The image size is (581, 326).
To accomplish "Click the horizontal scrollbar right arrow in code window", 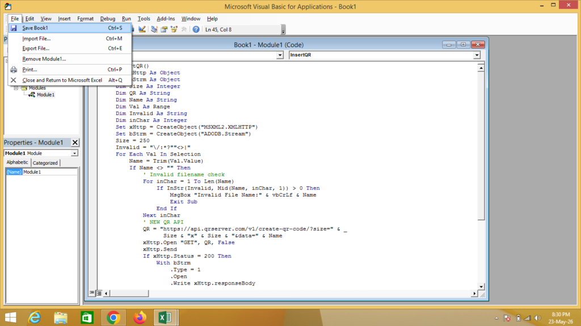I will click(474, 294).
